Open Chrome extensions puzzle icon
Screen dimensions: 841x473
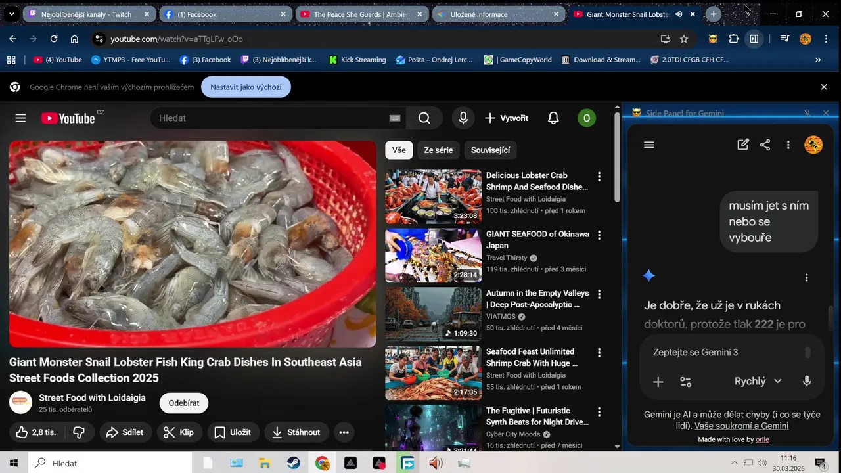point(734,39)
